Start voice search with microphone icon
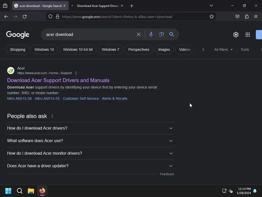262x197 pixels. tap(151, 34)
